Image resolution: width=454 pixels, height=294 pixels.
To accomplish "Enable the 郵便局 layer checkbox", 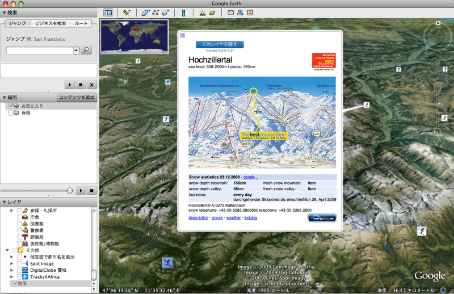I will coord(19,237).
